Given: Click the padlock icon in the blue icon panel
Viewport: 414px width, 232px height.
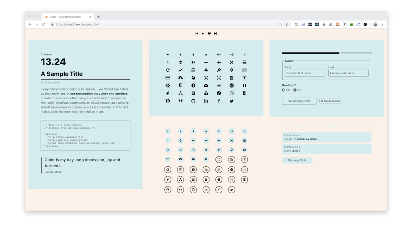Looking at the screenshot, I should click(x=206, y=93).
